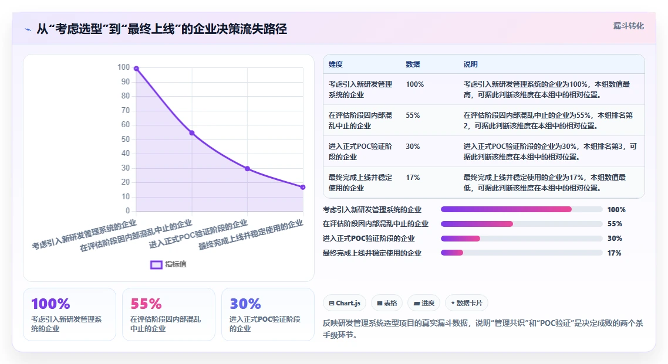Viewport: 668px width, 364px height.
Task: Click the Chart.js chip icon
Action: tap(332, 304)
